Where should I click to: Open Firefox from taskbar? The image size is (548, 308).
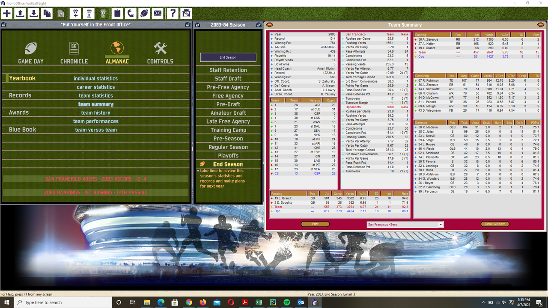tap(203, 302)
